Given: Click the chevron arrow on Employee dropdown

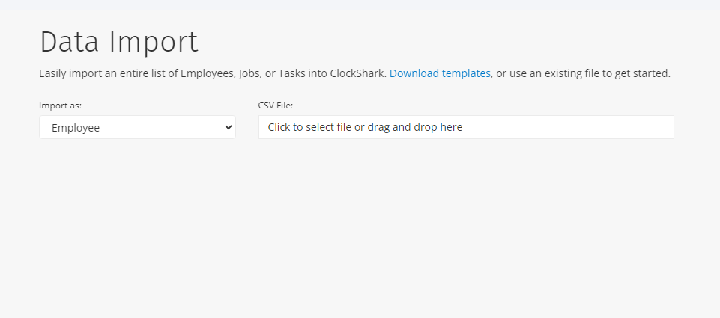Looking at the screenshot, I should [x=229, y=127].
